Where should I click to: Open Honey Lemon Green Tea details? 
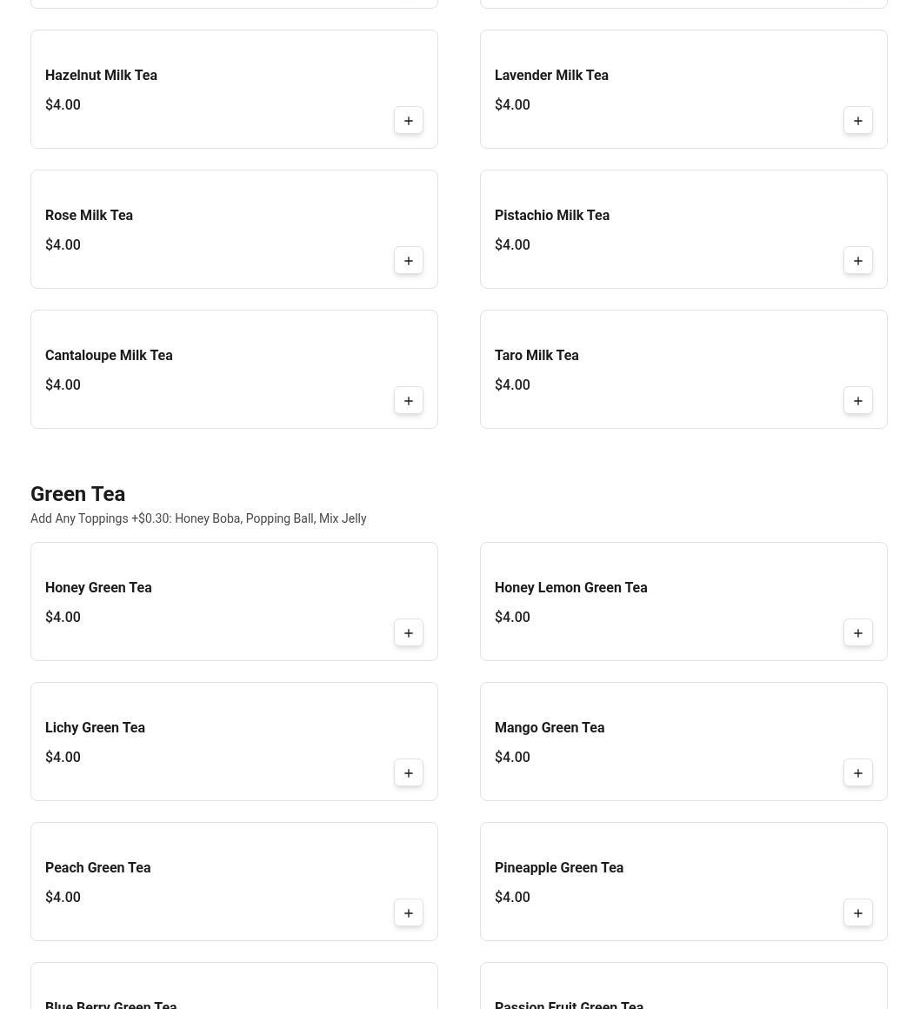pos(683,602)
